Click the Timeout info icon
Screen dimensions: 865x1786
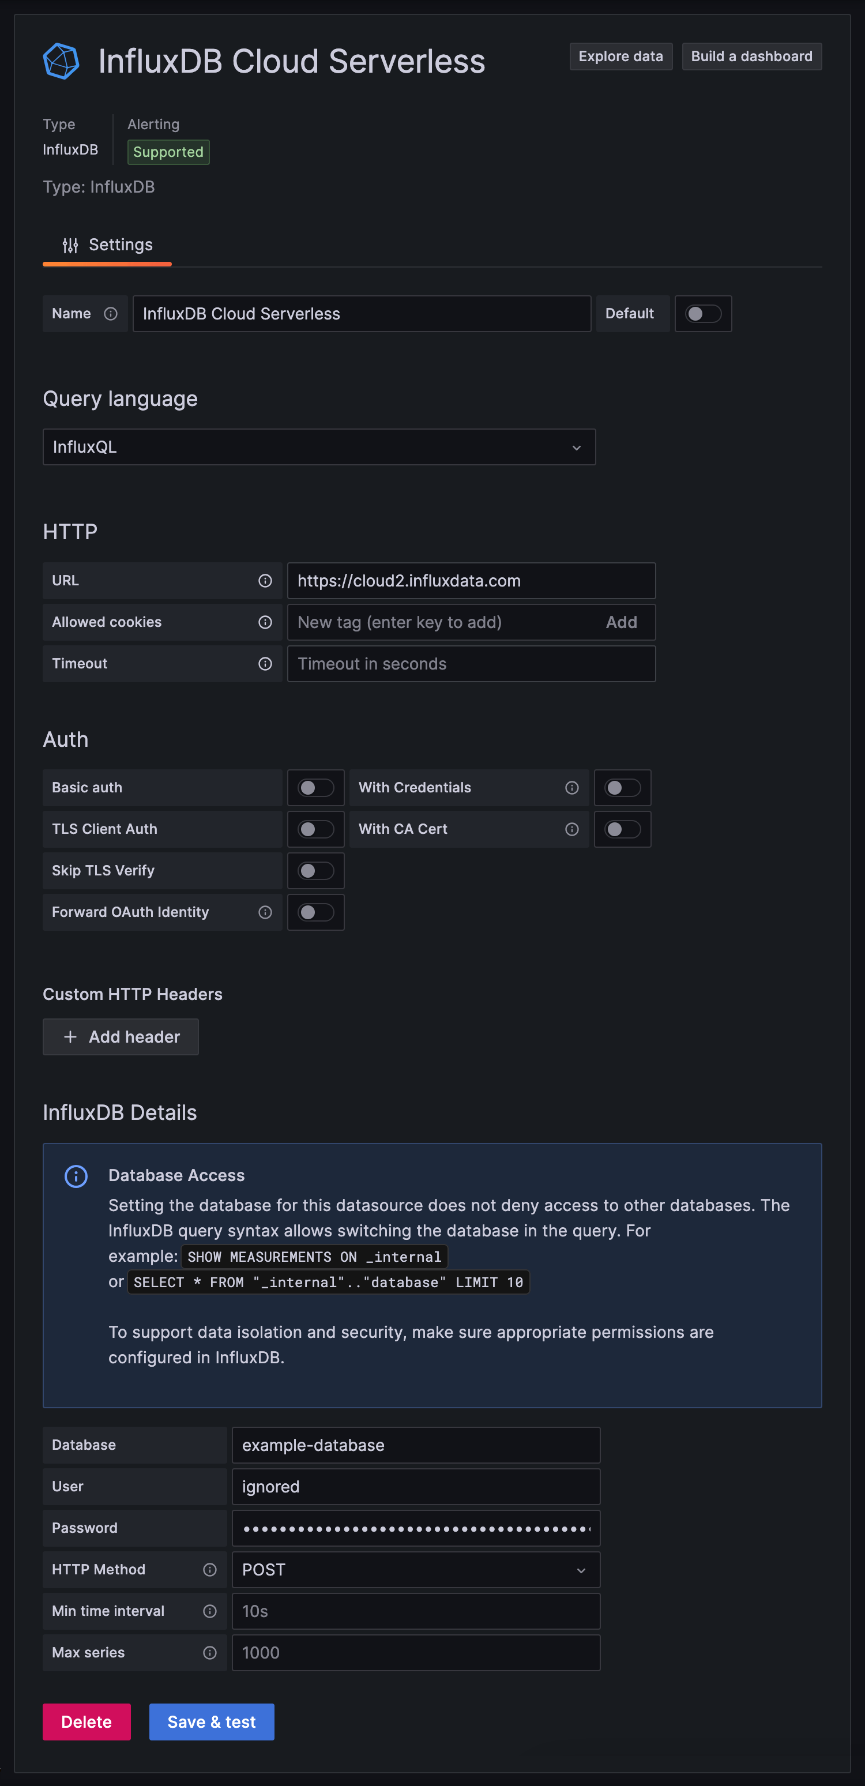point(265,664)
